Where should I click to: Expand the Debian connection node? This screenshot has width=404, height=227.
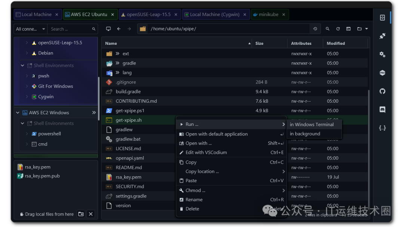[27, 53]
